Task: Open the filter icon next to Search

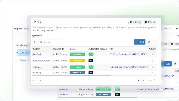Action: [35, 42]
